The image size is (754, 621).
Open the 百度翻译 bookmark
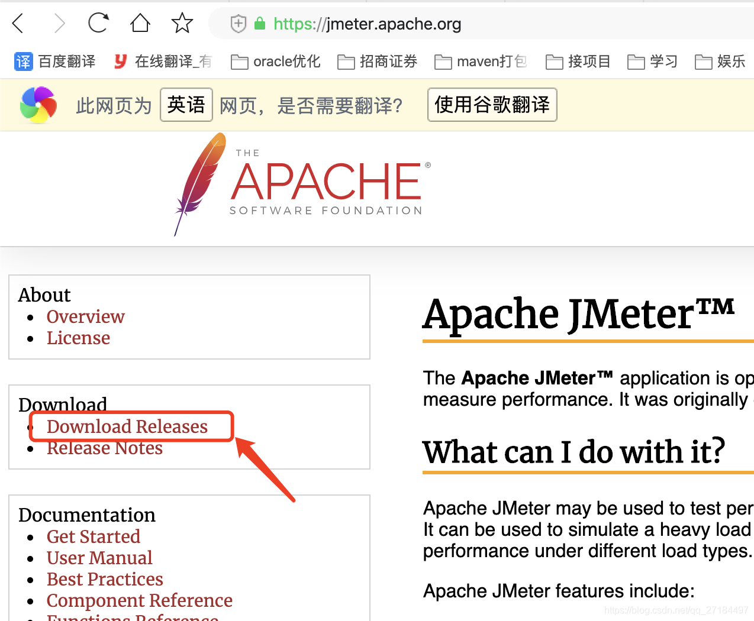pos(55,62)
